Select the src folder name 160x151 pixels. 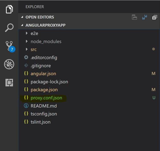(34, 50)
